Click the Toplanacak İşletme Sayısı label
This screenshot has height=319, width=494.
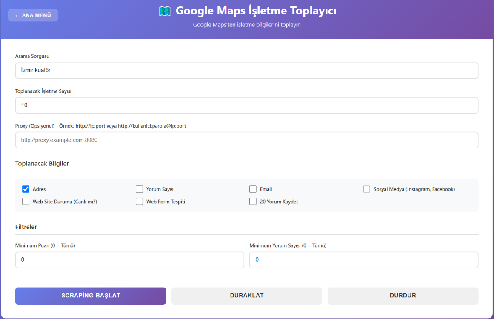pyautogui.click(x=43, y=91)
